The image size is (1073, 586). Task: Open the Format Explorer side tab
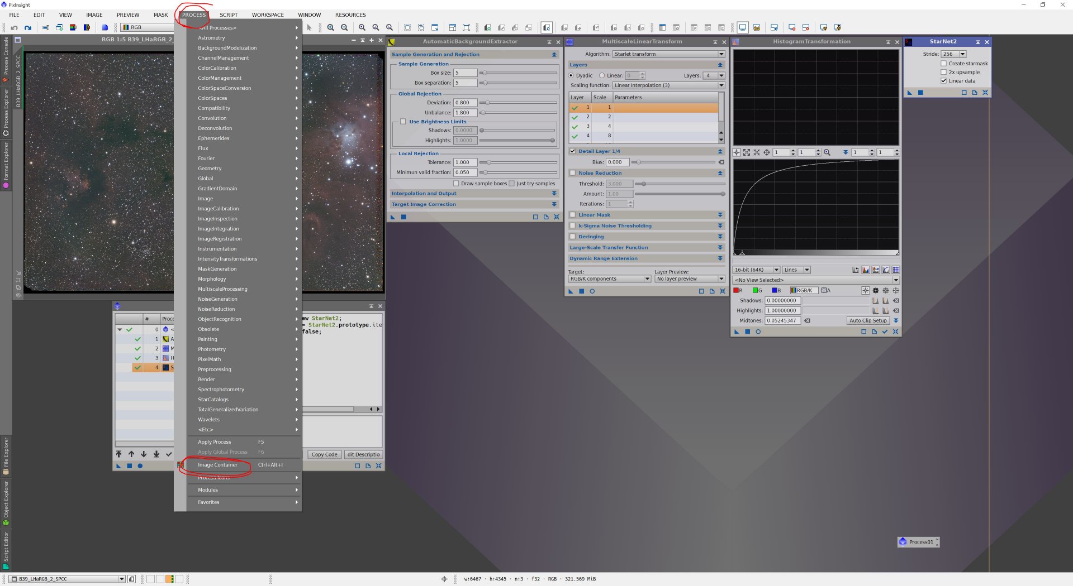tap(6, 165)
